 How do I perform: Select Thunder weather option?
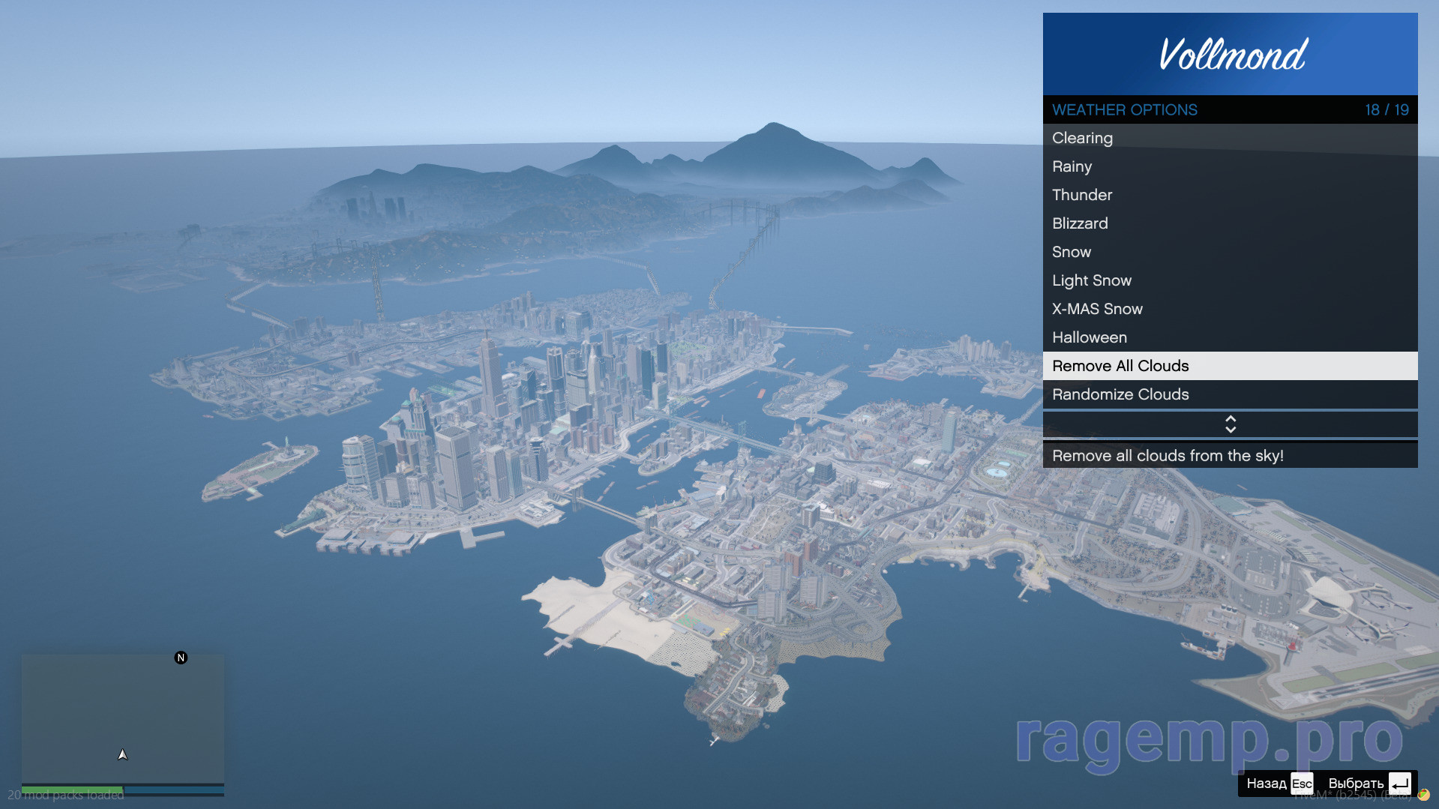pyautogui.click(x=1230, y=195)
